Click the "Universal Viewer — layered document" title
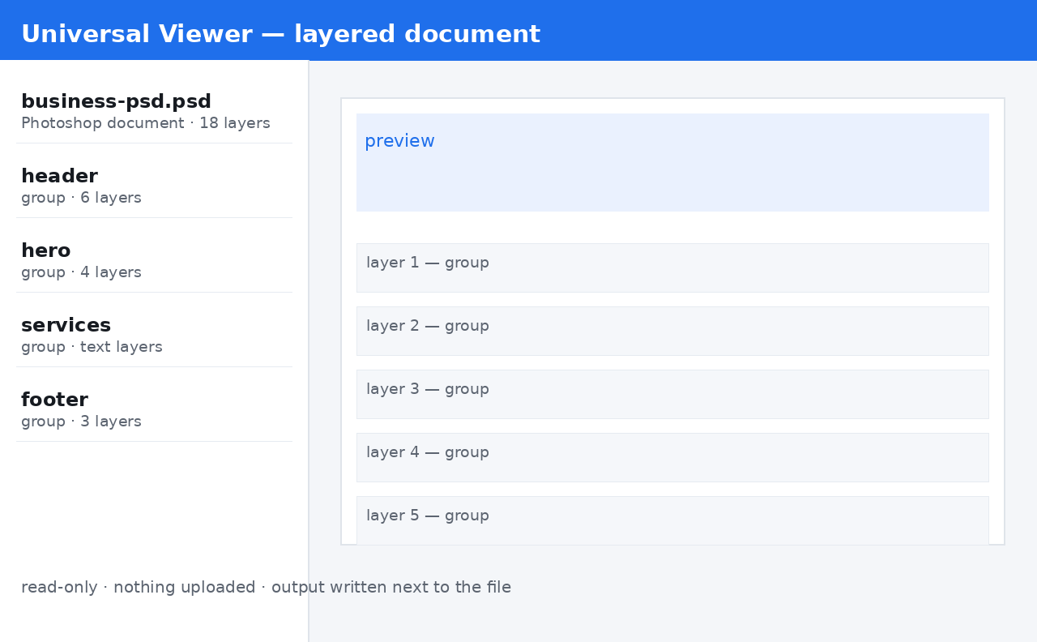 (280, 34)
